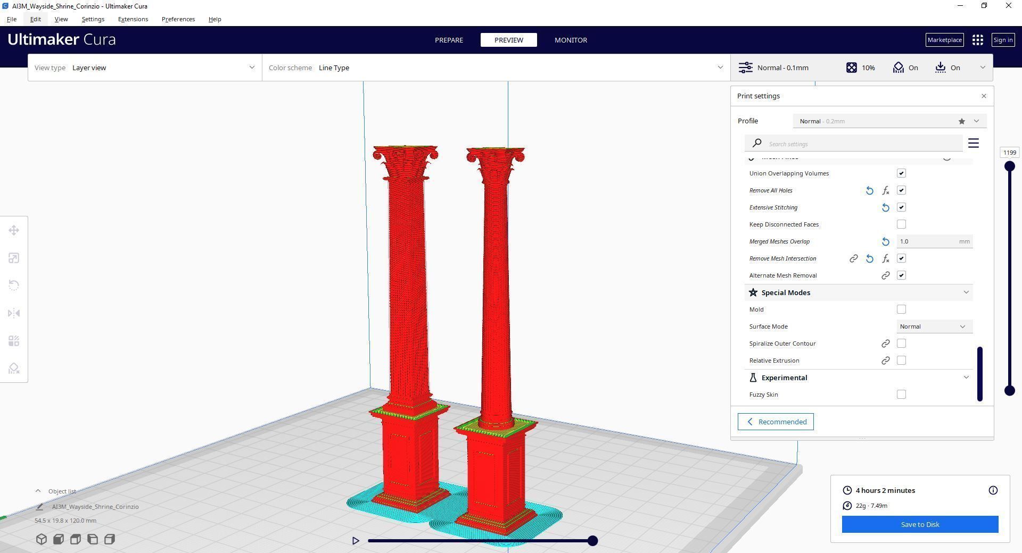Screen dimensions: 1022x553
Task: Close the Print settings panel
Action: click(984, 96)
